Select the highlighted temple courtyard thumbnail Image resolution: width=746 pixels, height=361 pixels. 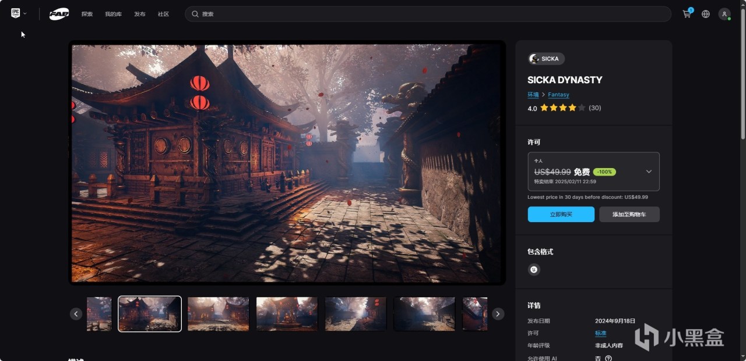click(150, 314)
